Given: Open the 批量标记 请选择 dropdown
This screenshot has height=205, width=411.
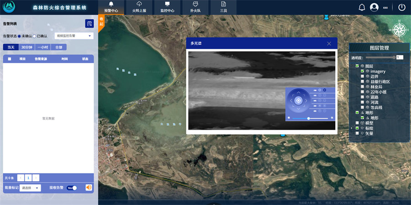Looking at the screenshot, I should click(x=30, y=188).
